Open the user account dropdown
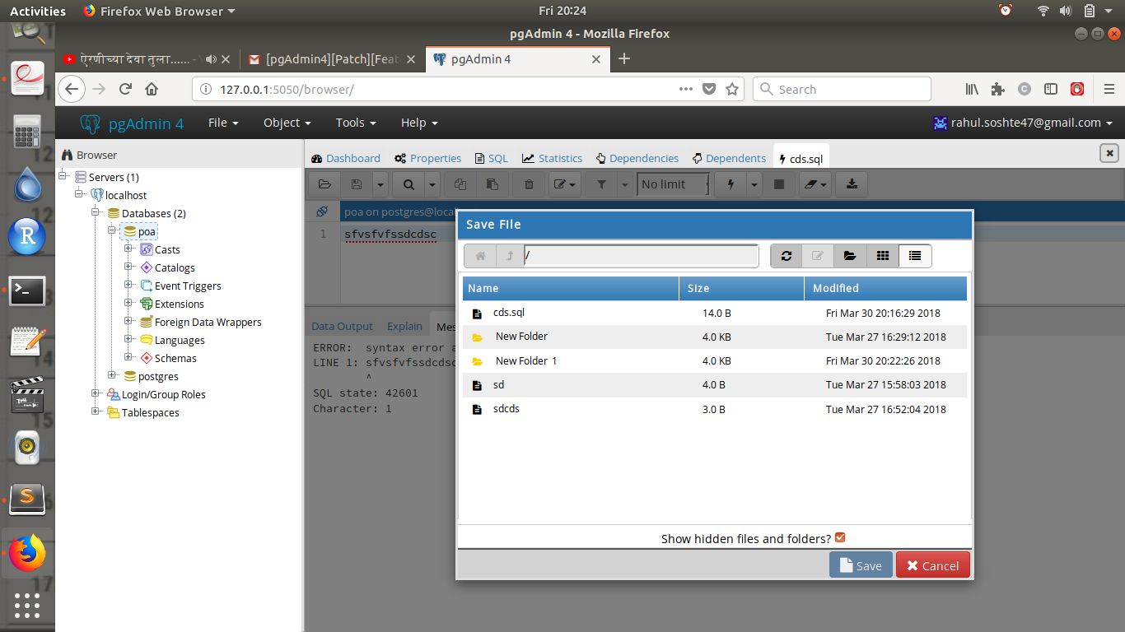 click(x=1022, y=123)
